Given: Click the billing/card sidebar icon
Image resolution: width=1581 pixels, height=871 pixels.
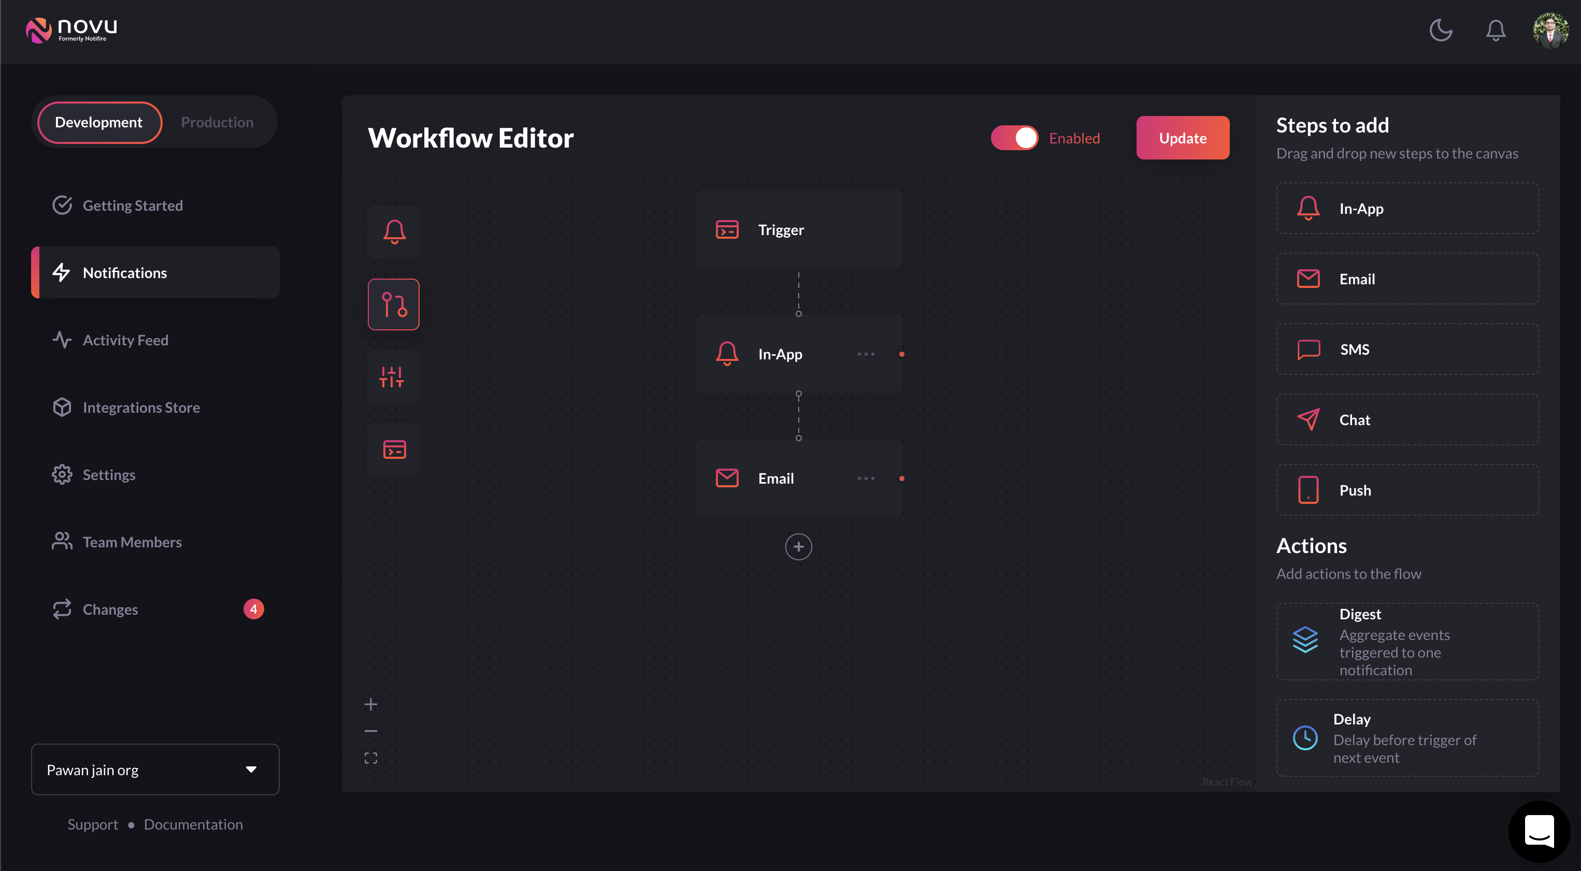Looking at the screenshot, I should coord(394,448).
